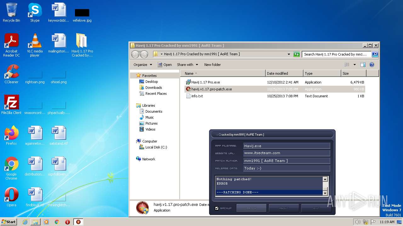The image size is (403, 226).
Task: Launch Google Chrome desktop shortcut
Action: pyautogui.click(x=11, y=168)
